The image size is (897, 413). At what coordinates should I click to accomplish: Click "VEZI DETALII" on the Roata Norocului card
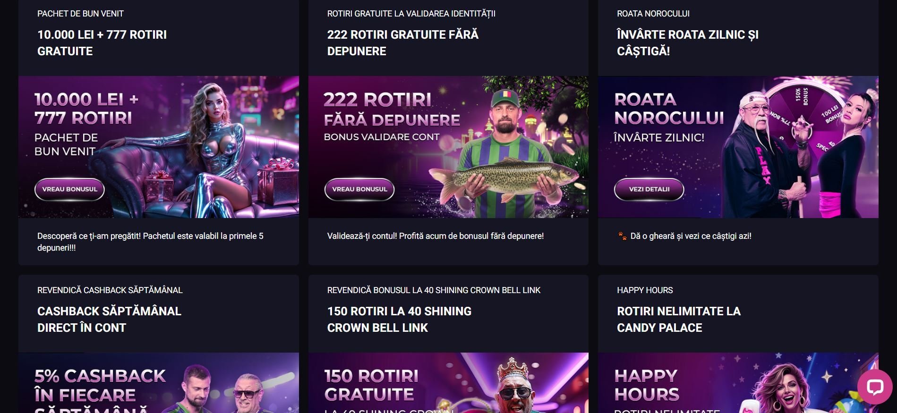pyautogui.click(x=649, y=189)
